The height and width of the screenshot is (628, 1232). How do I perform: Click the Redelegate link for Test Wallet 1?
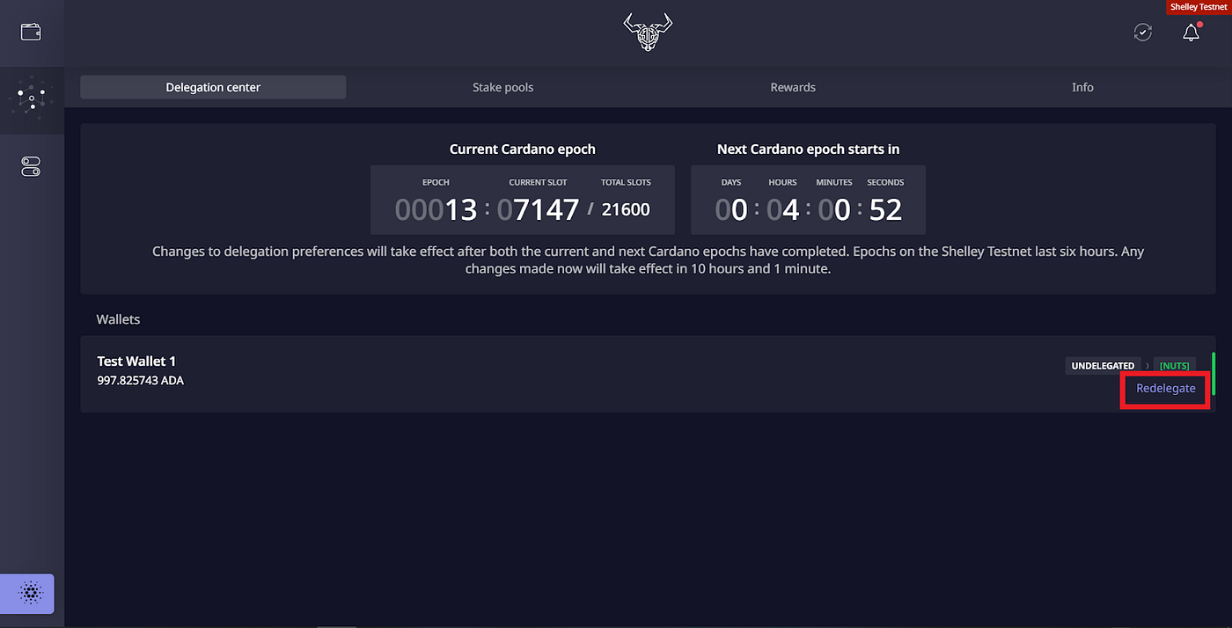pyautogui.click(x=1165, y=388)
